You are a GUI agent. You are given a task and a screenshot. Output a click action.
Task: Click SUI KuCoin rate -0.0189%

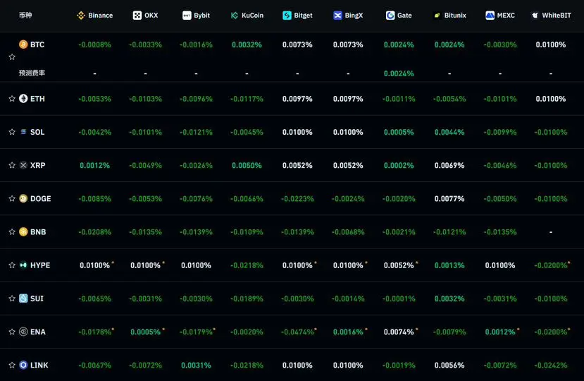247,298
